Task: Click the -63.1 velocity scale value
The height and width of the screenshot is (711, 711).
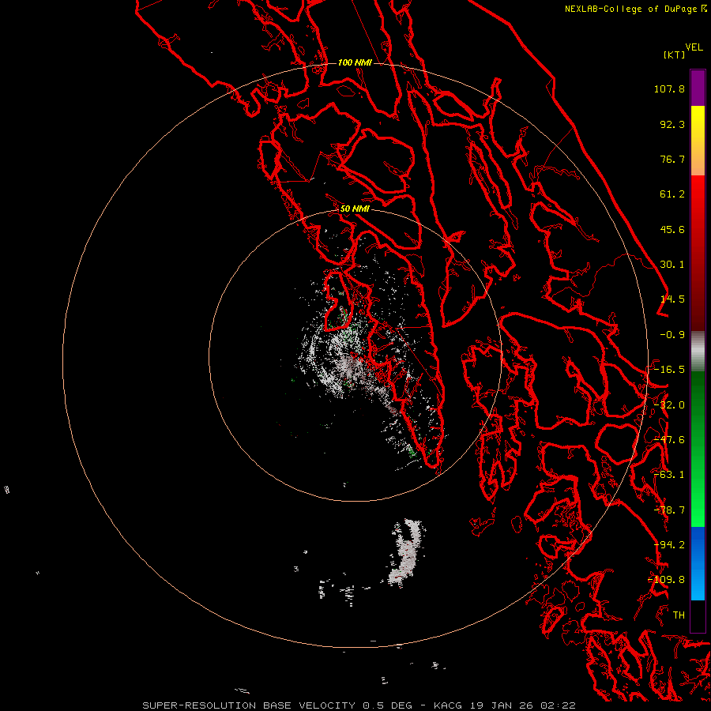Action: [x=669, y=475]
